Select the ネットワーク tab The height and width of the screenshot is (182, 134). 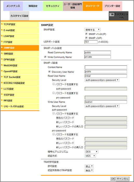click(93, 6)
